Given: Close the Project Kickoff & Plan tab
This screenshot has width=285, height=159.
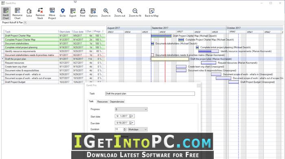Looking at the screenshot, I should point(25,22).
